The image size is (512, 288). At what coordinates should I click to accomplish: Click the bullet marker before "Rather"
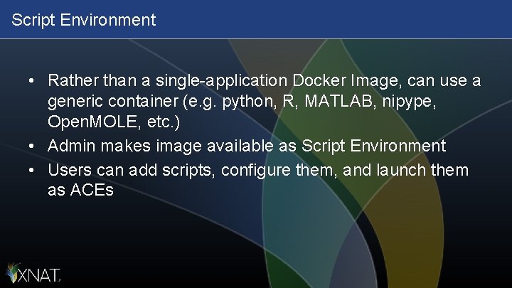pos(33,82)
